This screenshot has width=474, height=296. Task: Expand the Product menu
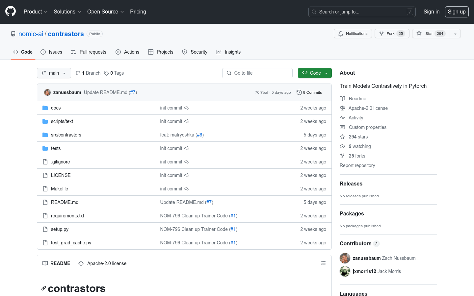36,12
